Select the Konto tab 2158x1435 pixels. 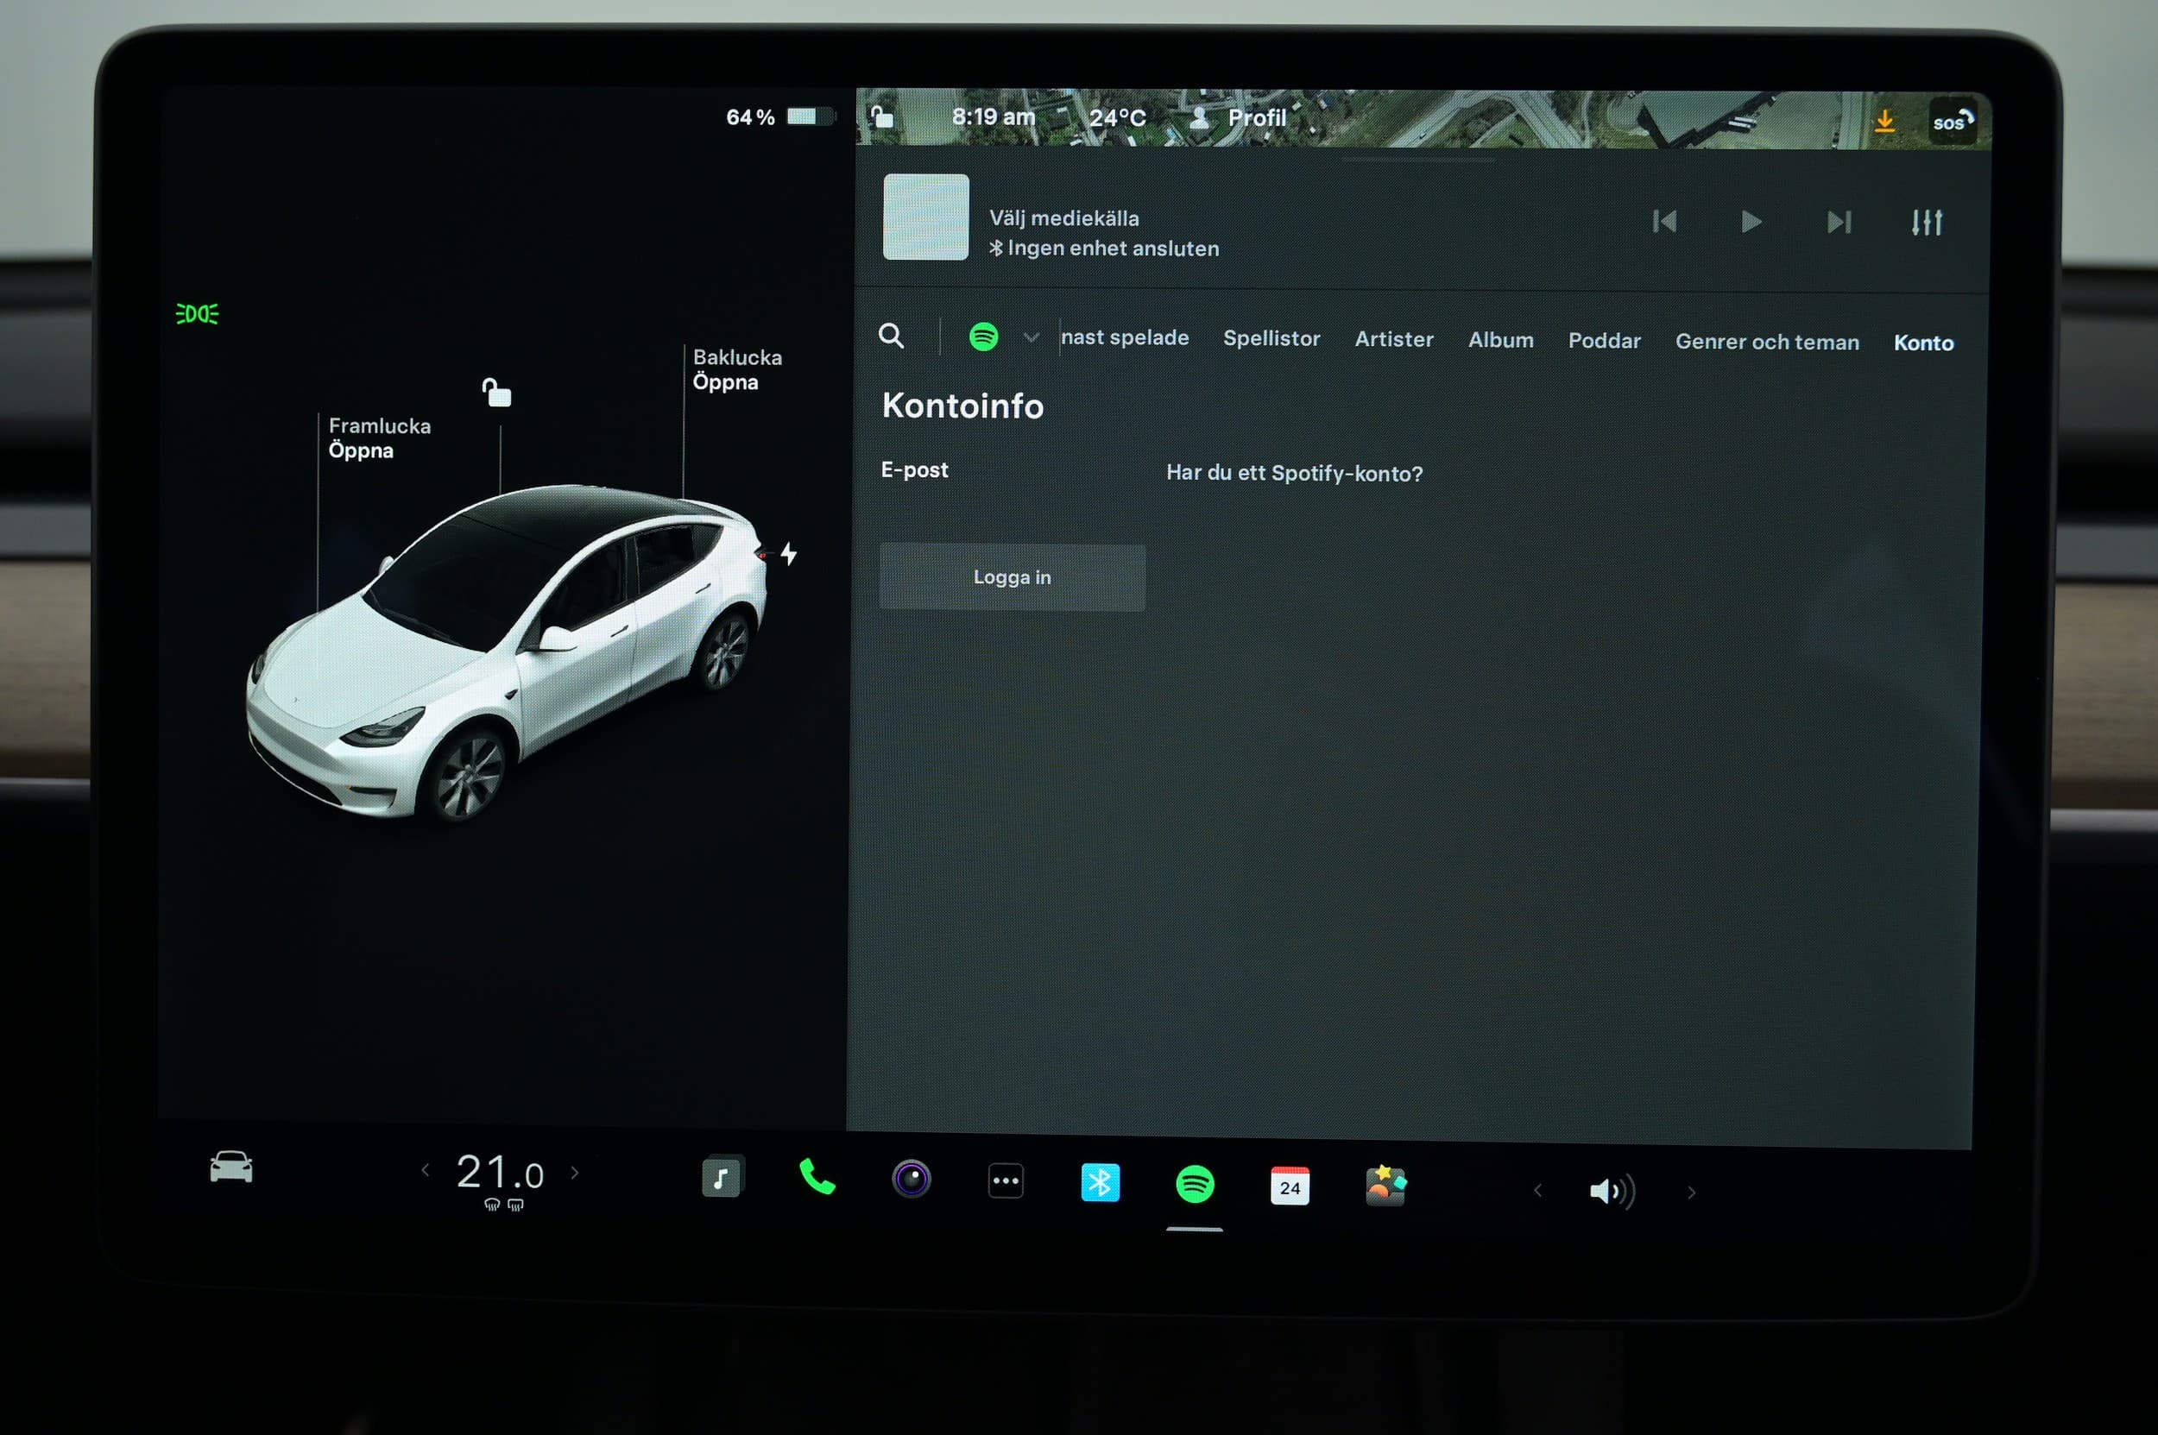pyautogui.click(x=1923, y=343)
